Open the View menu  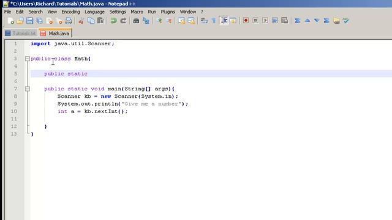[x=52, y=12]
